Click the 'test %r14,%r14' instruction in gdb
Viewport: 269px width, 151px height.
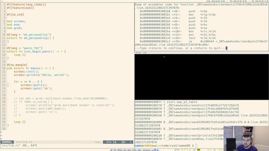coord(178,38)
